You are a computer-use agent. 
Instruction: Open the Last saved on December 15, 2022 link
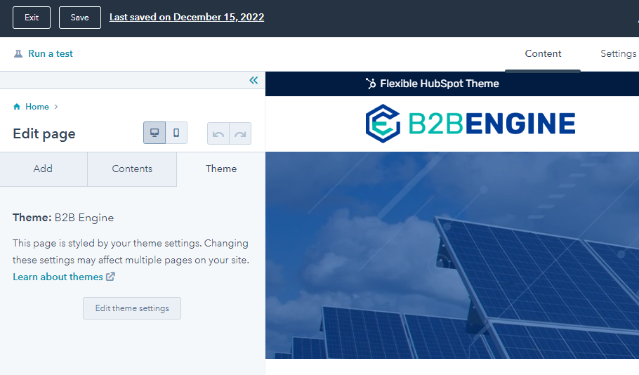coord(187,17)
